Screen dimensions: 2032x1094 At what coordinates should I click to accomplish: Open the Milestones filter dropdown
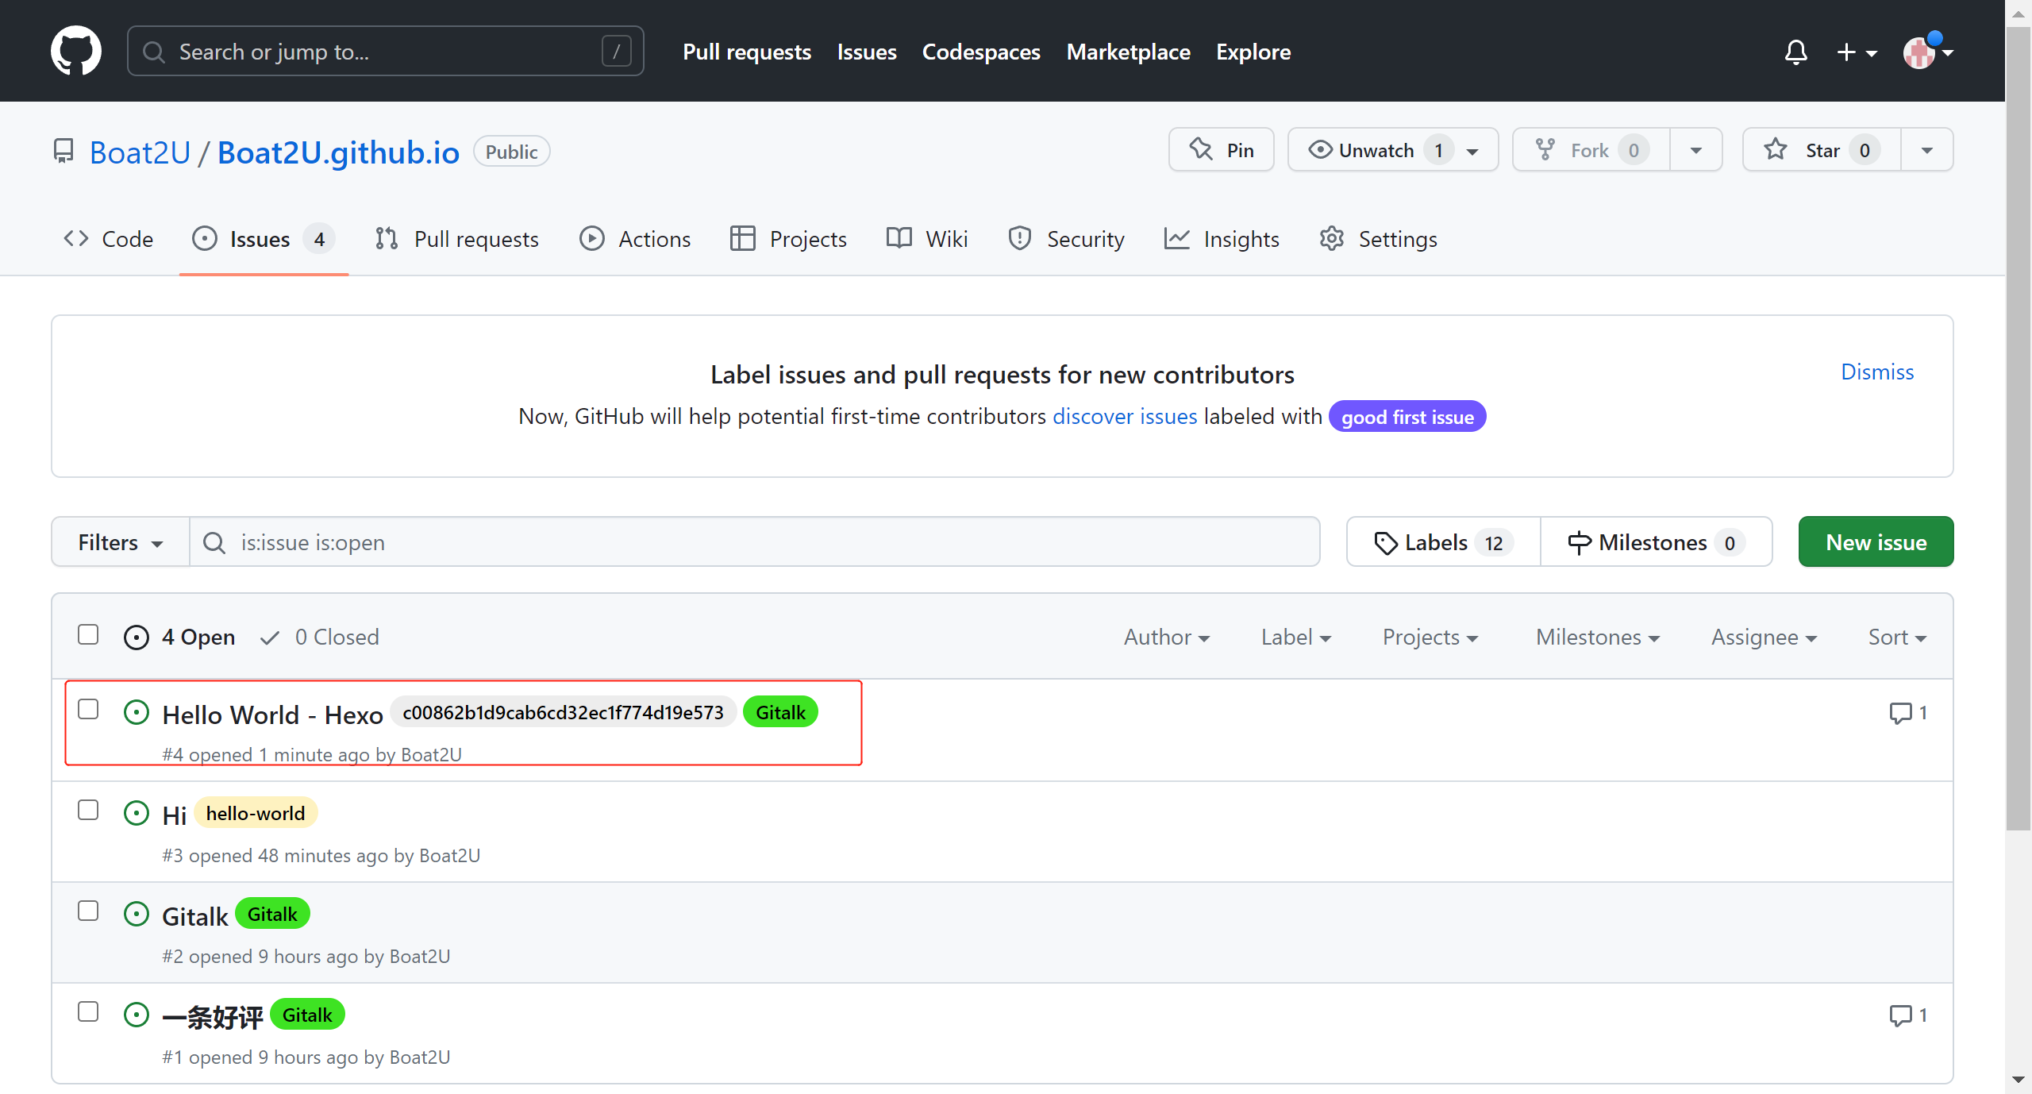click(1598, 638)
